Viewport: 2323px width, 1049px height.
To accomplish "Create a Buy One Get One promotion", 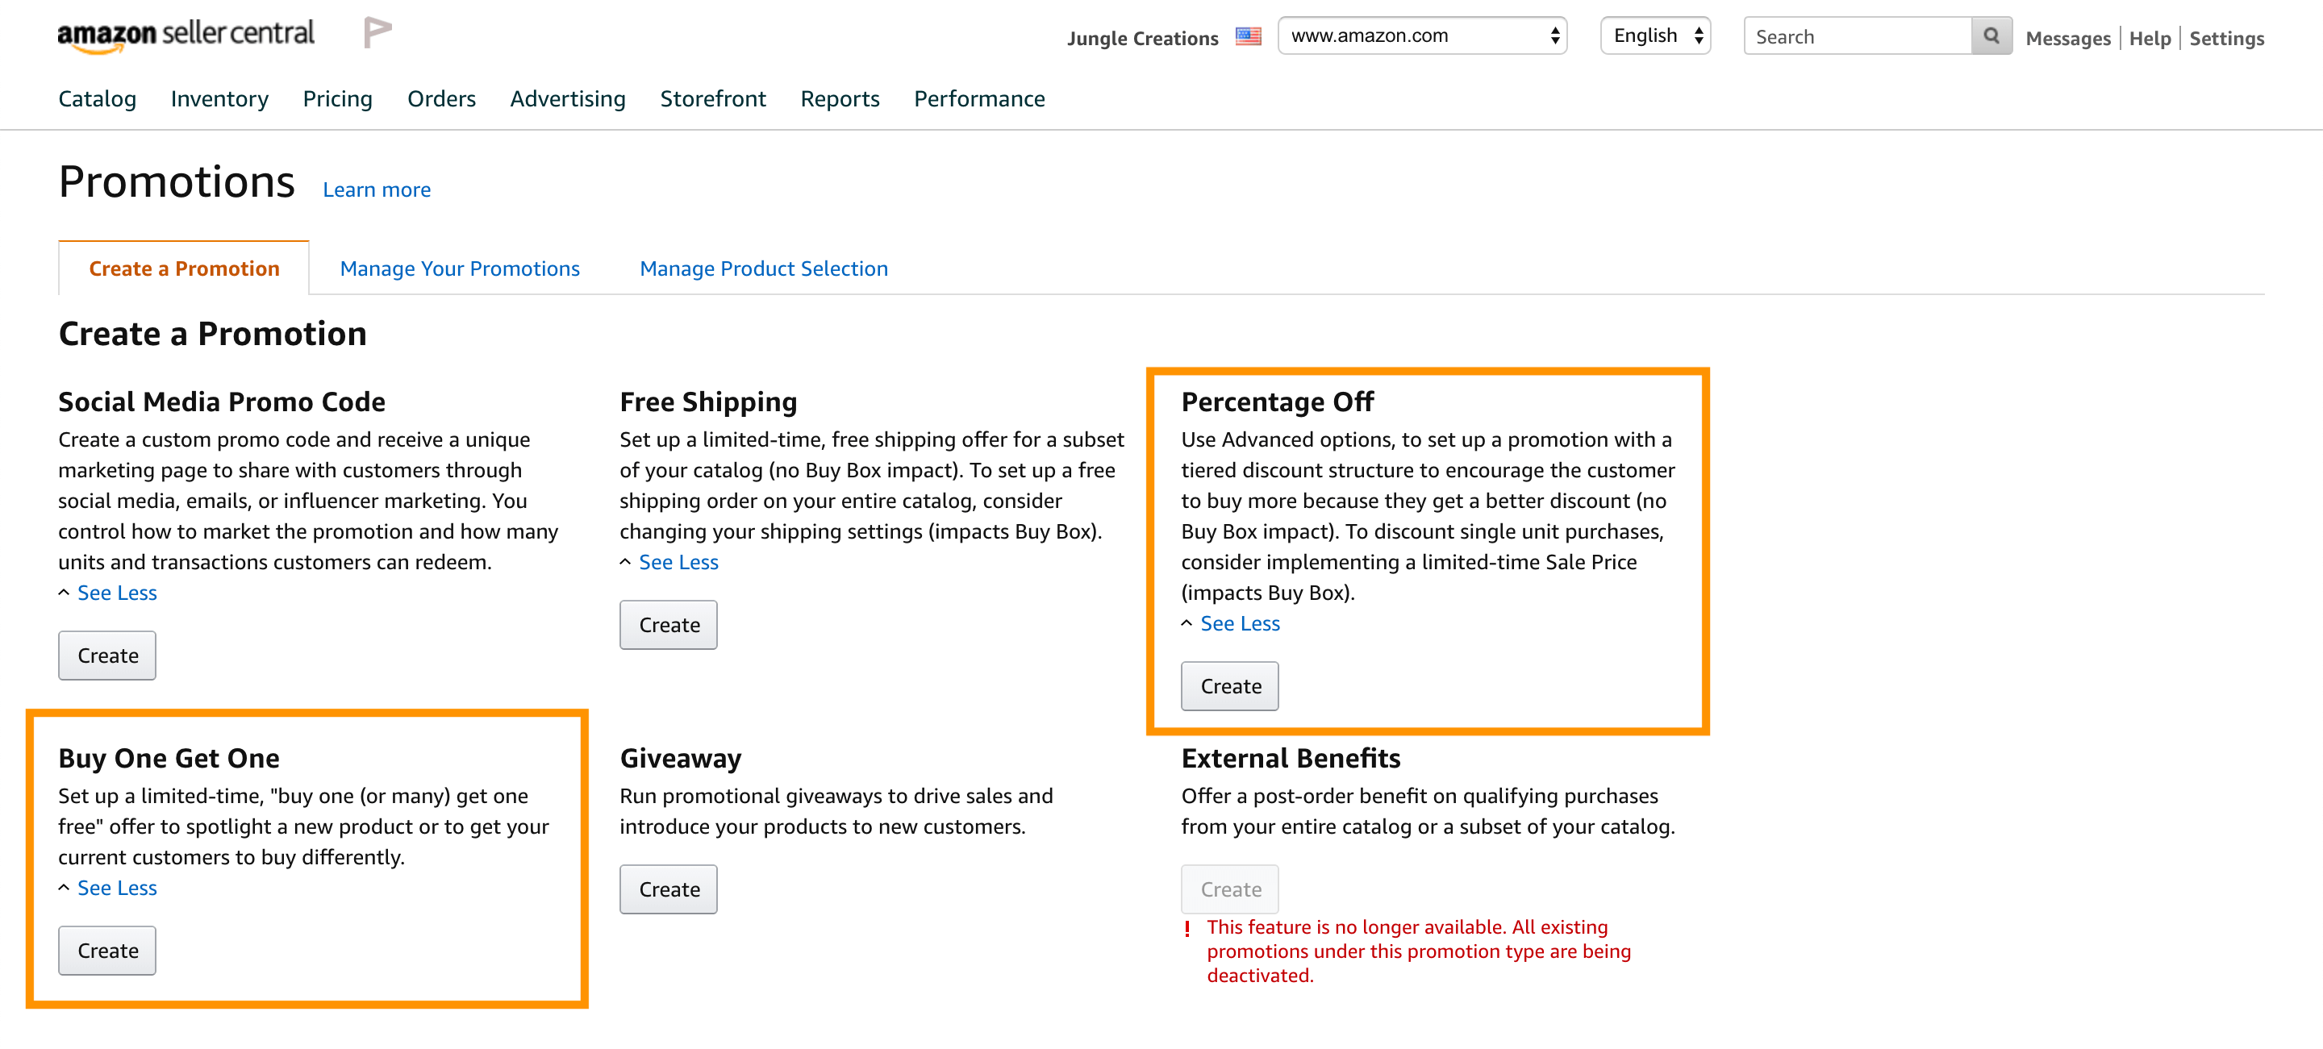I will [107, 951].
